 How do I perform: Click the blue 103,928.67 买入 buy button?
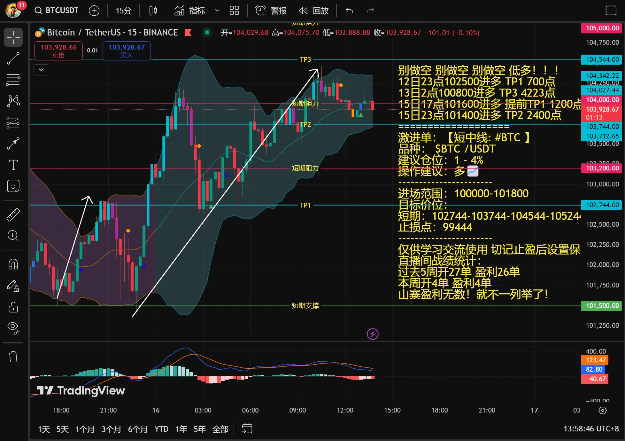[127, 51]
